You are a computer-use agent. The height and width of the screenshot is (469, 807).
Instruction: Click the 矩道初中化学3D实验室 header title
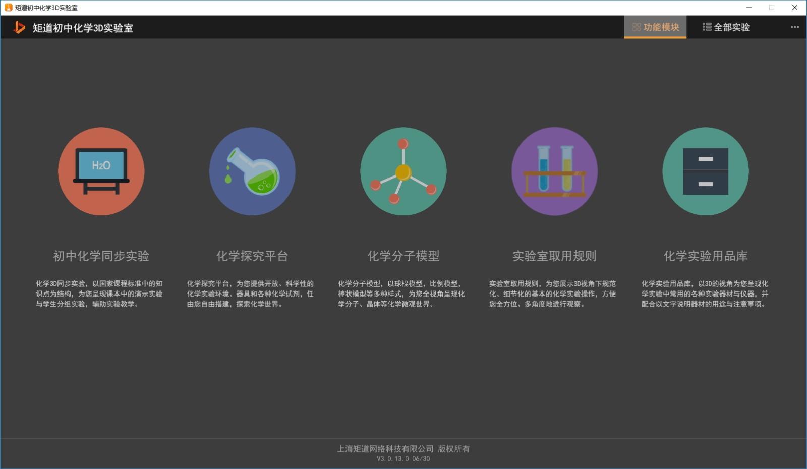83,28
